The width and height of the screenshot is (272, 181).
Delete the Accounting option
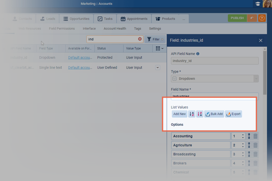[255, 136]
